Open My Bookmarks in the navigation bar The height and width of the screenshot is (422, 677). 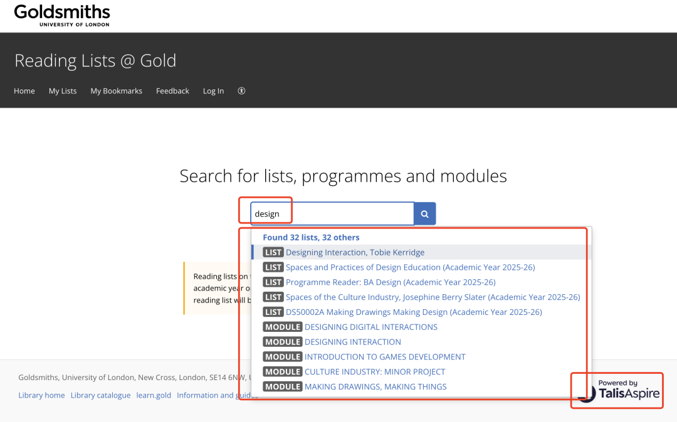(116, 91)
